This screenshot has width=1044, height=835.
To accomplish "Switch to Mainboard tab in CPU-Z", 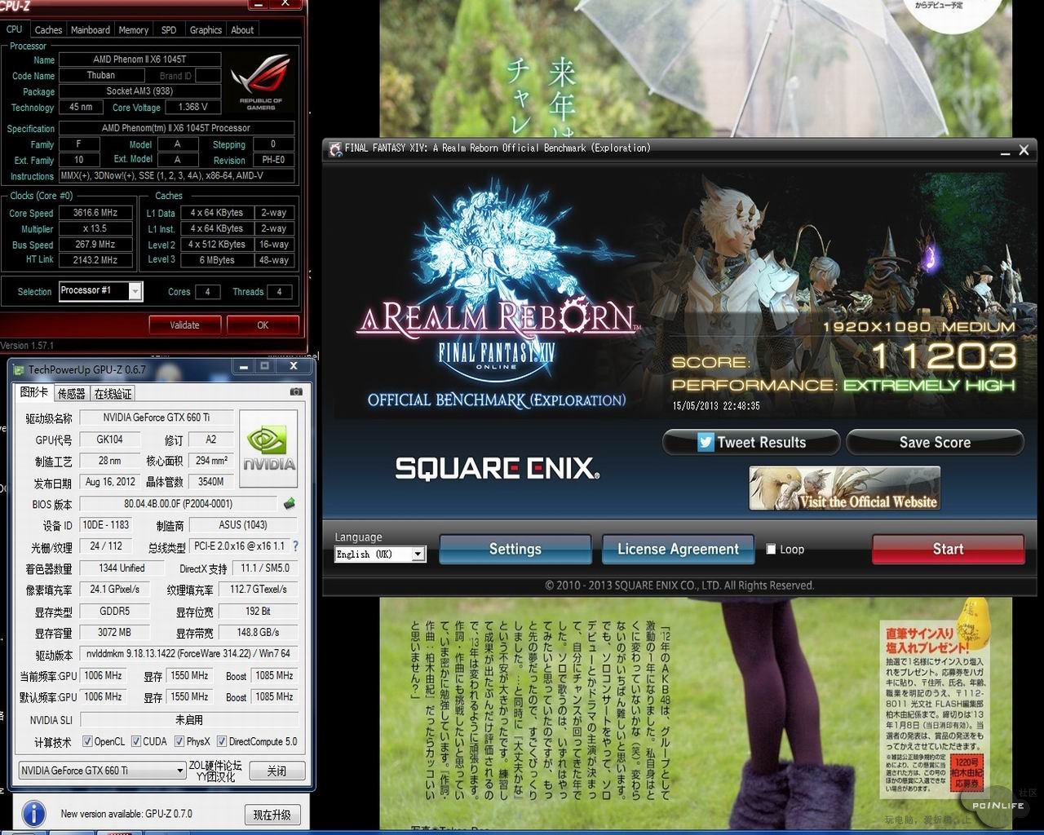I will point(91,30).
